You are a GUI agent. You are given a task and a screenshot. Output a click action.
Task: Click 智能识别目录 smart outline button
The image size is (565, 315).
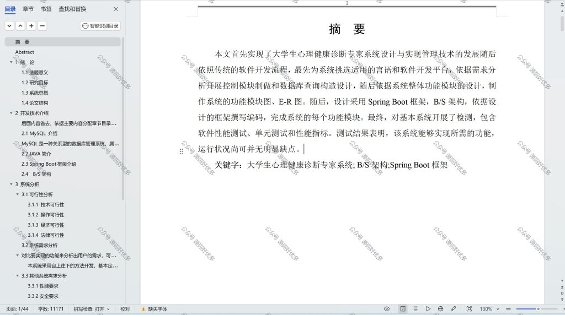(100, 26)
